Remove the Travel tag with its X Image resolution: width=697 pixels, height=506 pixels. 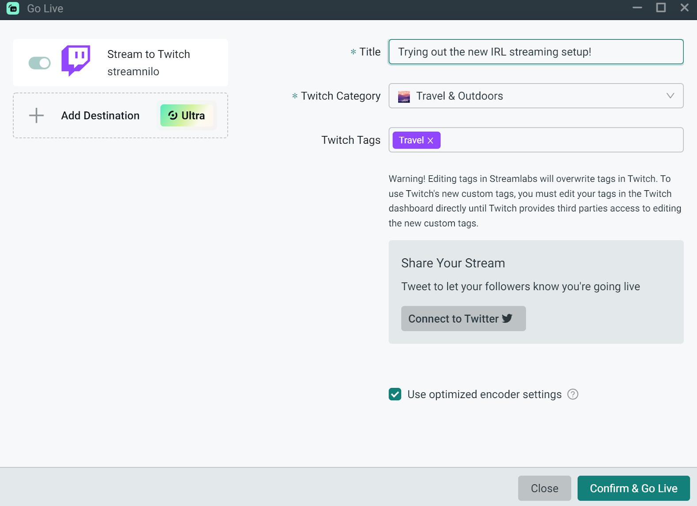point(430,141)
